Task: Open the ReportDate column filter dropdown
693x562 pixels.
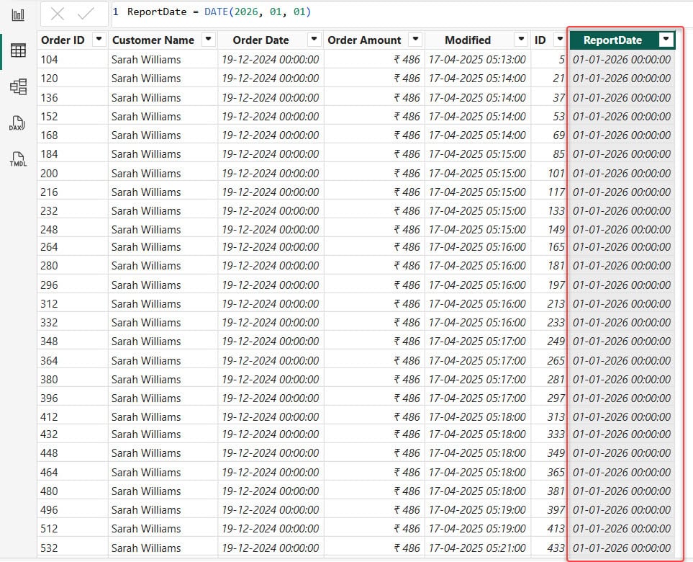Action: [666, 40]
